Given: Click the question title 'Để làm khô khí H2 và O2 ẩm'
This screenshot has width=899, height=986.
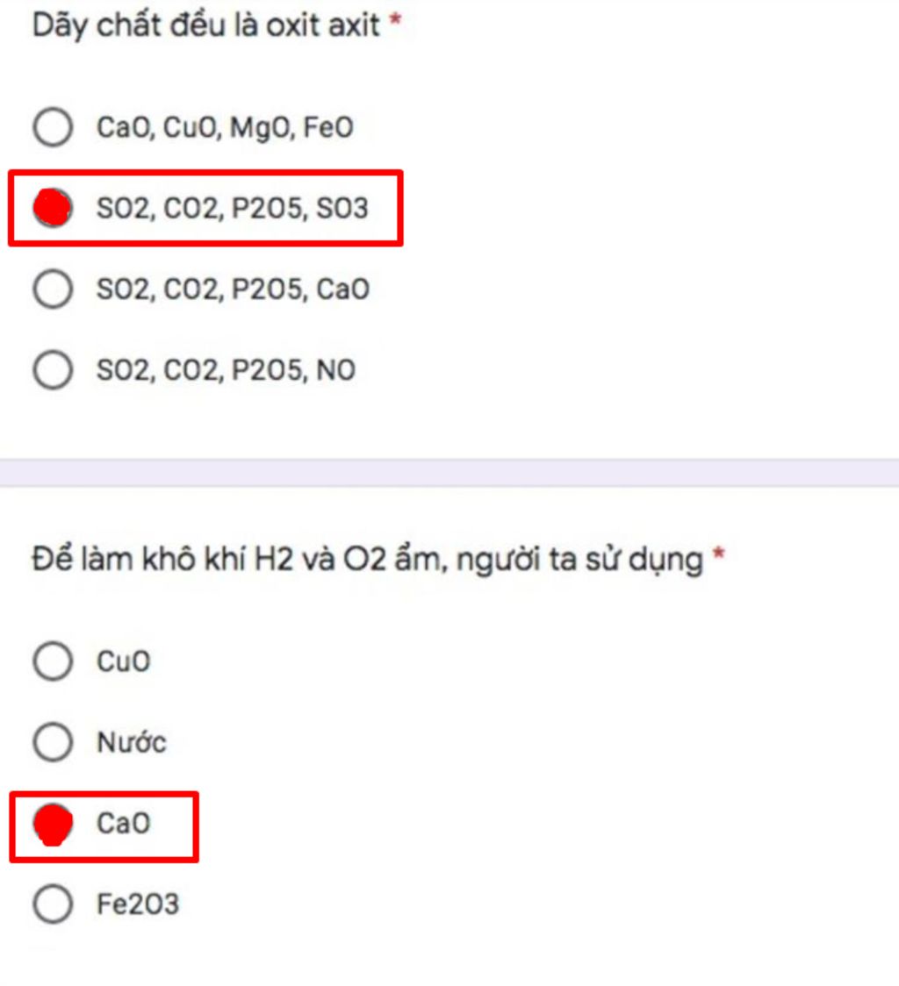Looking at the screenshot, I should (367, 558).
